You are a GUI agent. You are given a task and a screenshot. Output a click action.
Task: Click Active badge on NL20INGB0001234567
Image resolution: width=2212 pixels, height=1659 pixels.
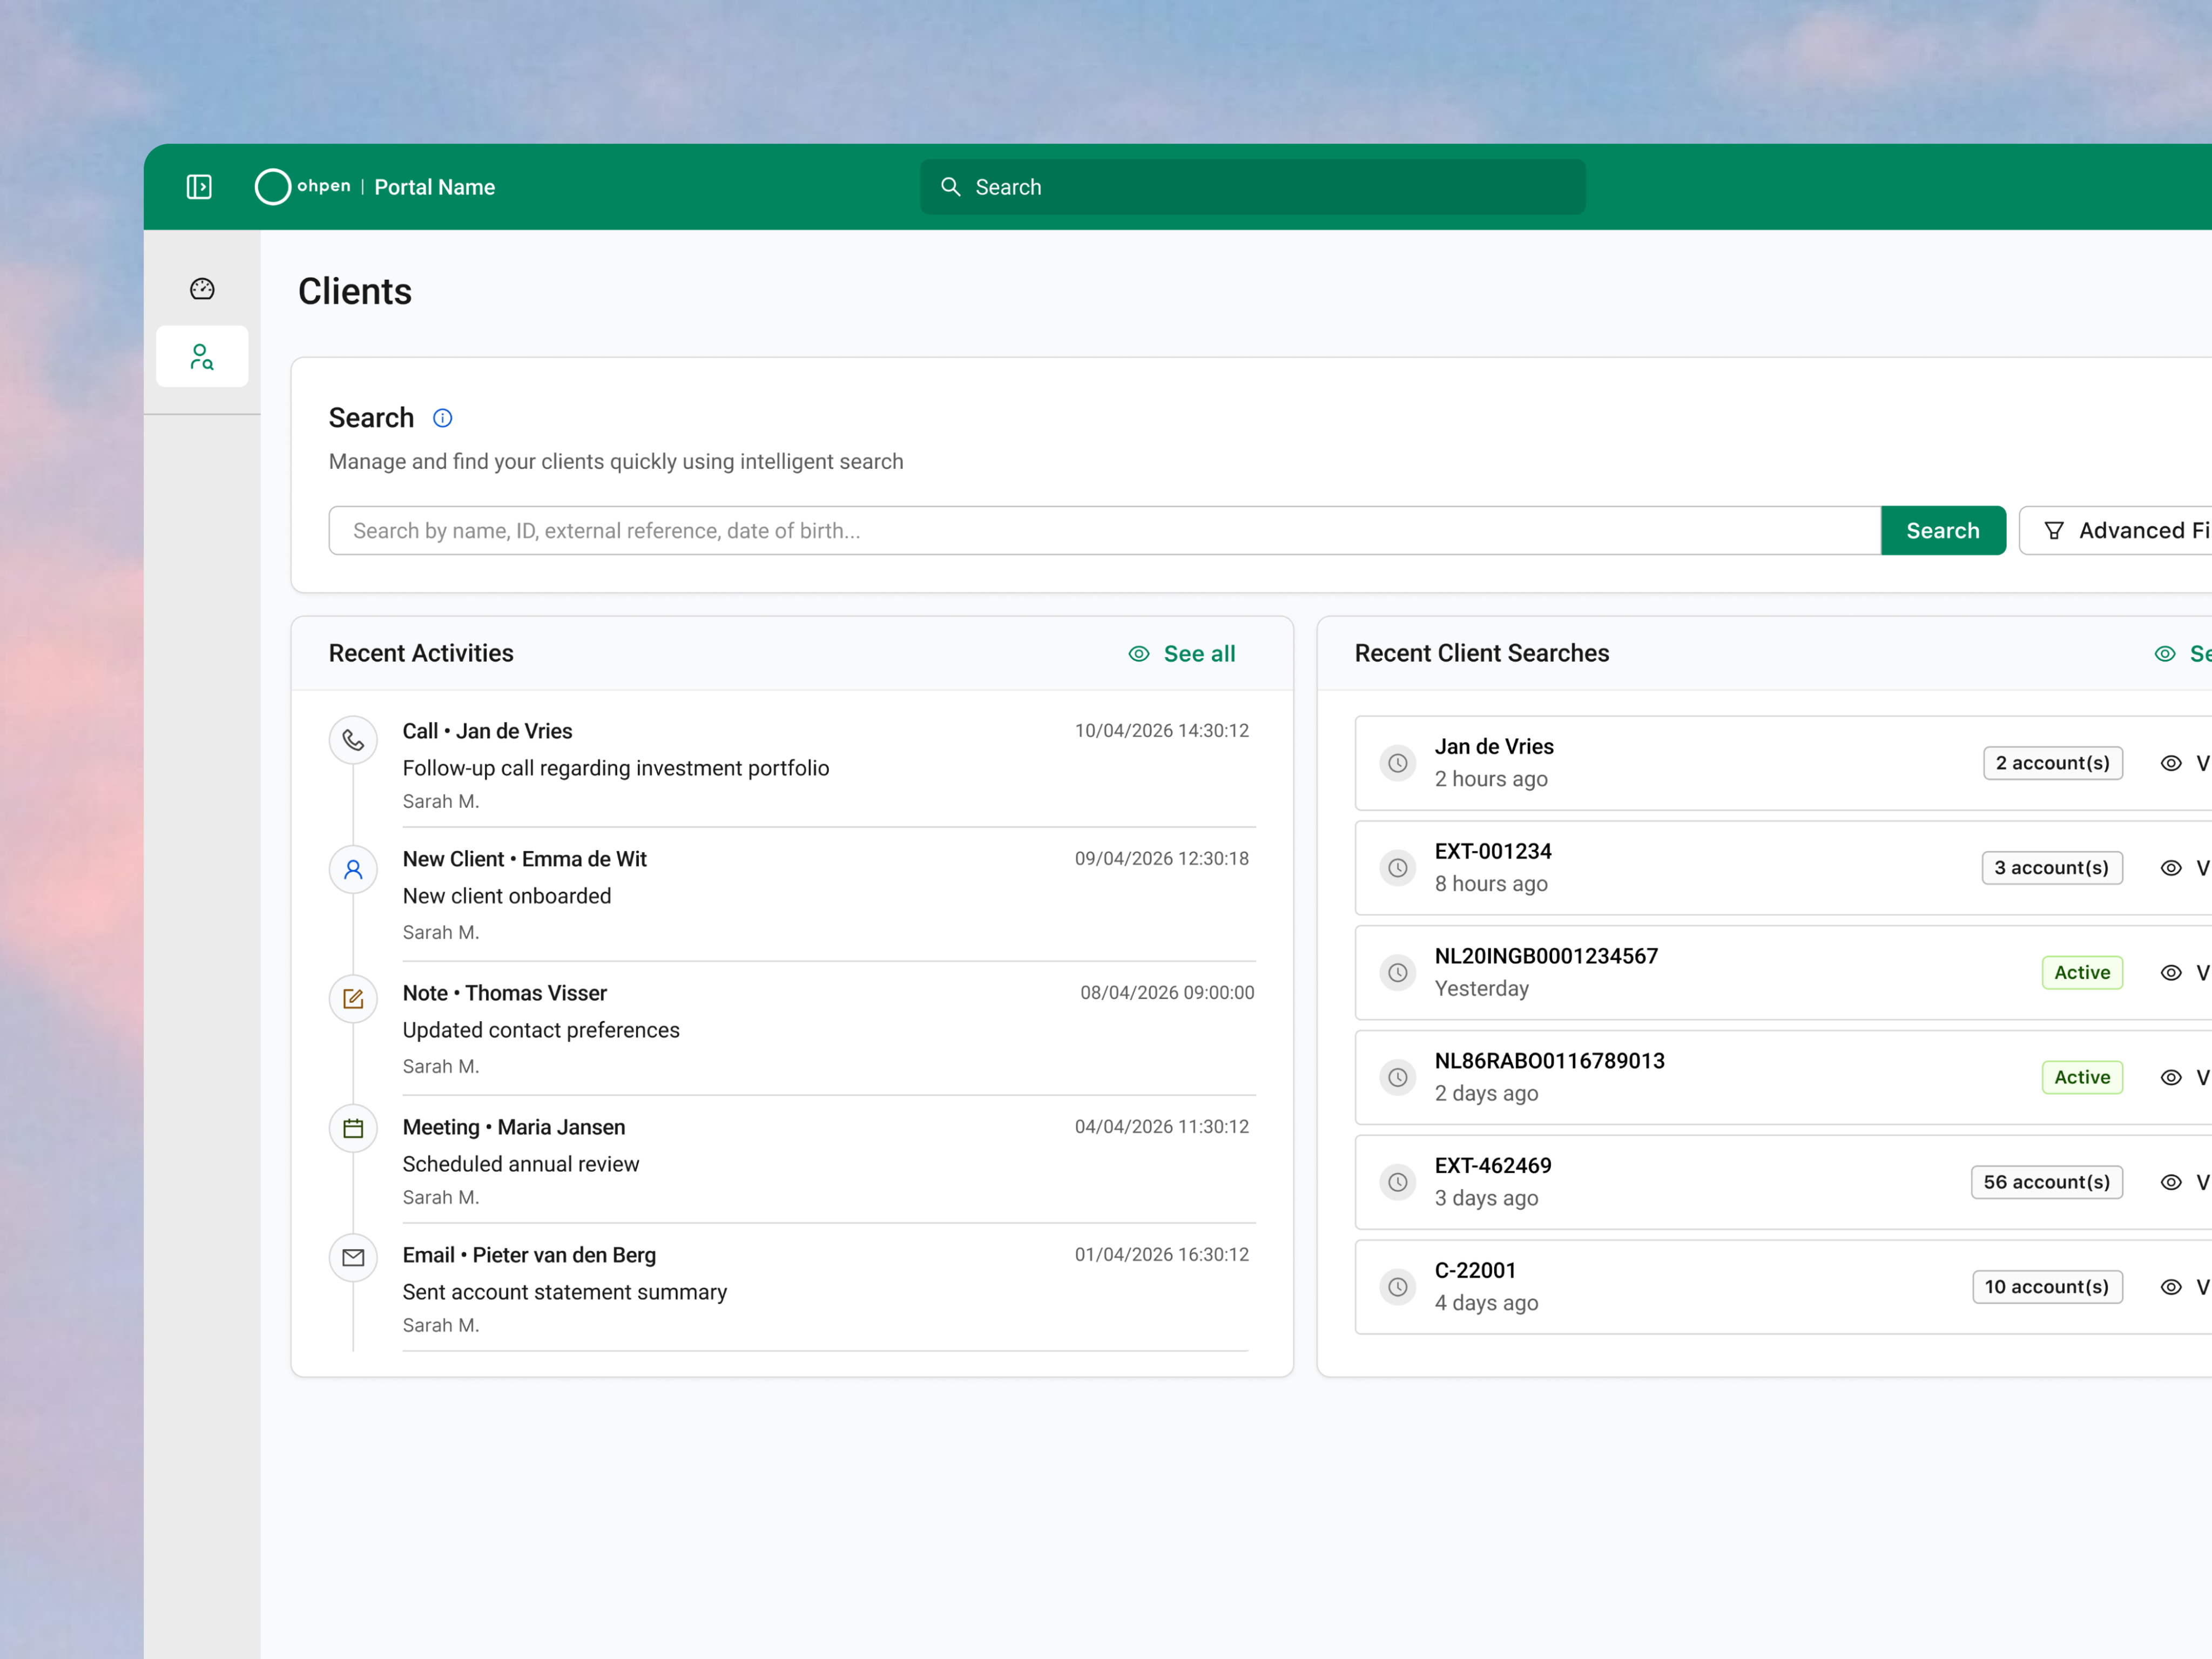2082,972
